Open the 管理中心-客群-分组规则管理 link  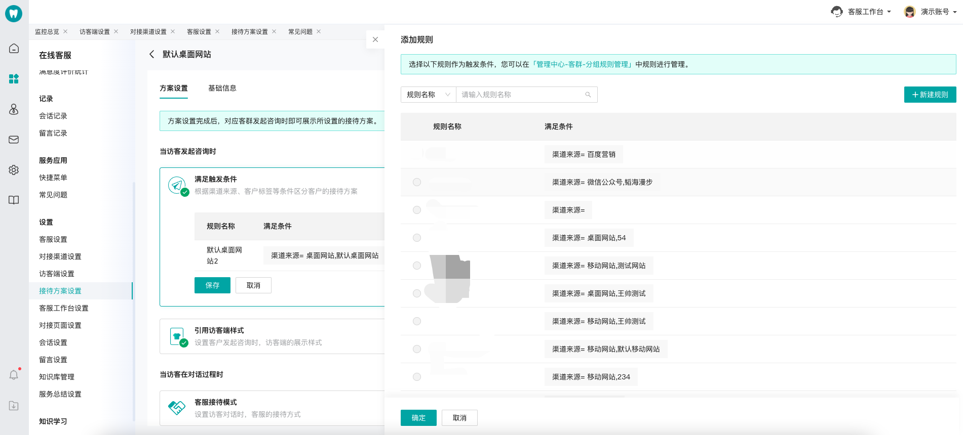click(x=582, y=64)
